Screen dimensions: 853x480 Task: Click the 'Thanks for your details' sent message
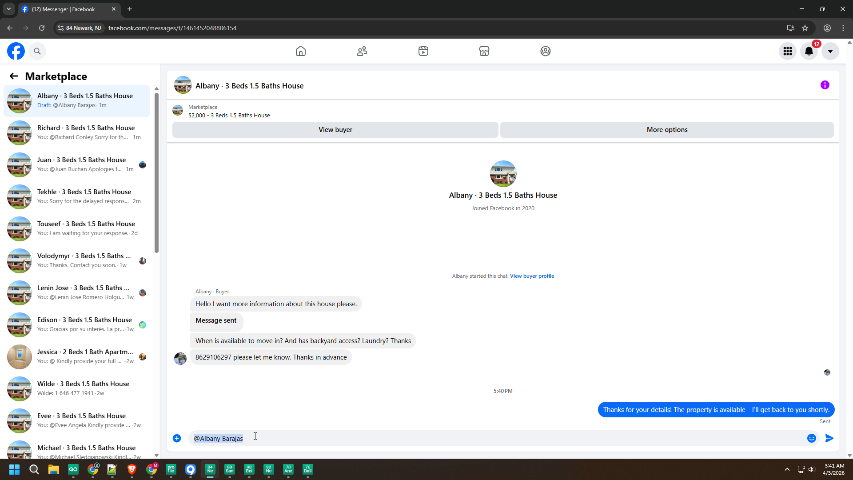click(x=716, y=410)
